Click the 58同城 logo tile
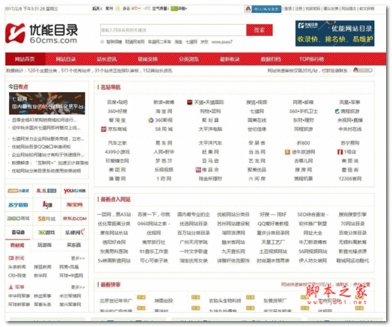Image resolution: width=392 pixels, height=327 pixels. [x=46, y=219]
